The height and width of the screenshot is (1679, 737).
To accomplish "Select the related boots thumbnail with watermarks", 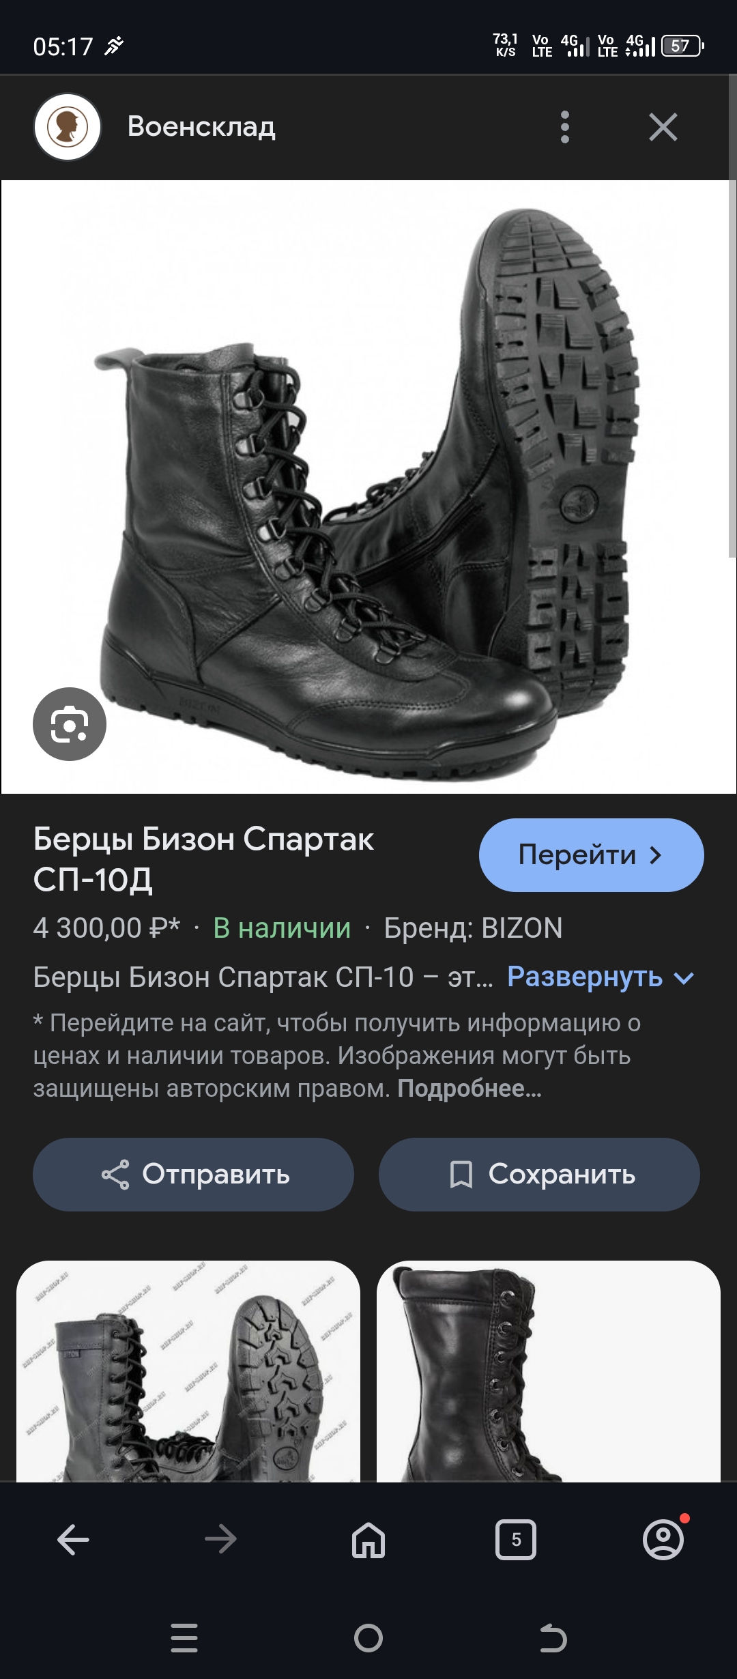I will tap(188, 1371).
